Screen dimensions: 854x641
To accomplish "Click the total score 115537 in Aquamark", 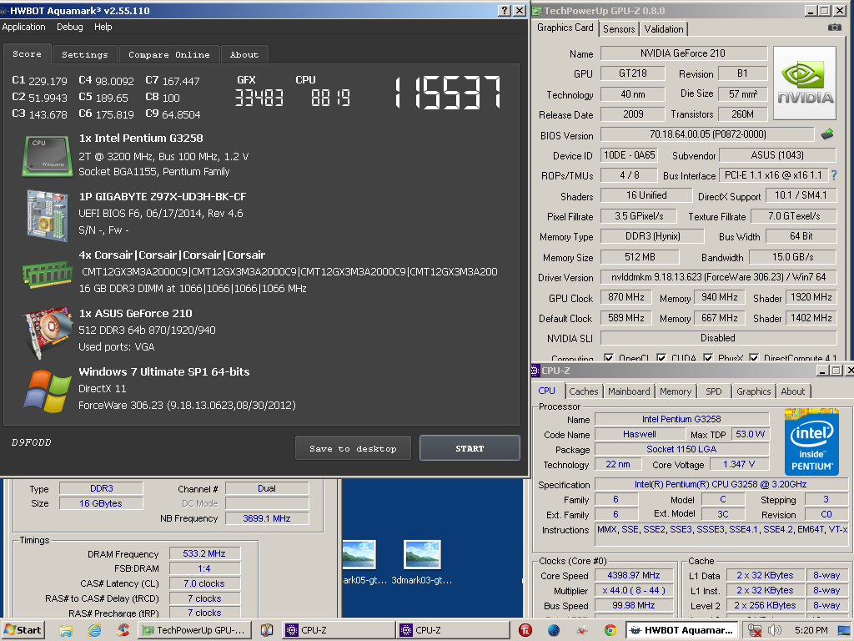I will tap(448, 92).
